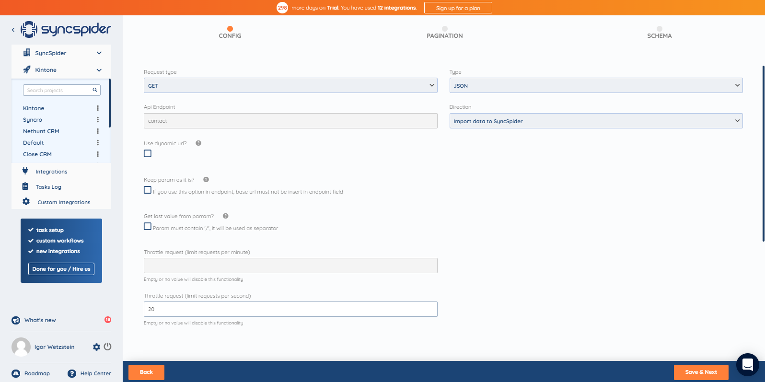Show help for Get last value from param
The height and width of the screenshot is (382, 765).
pos(226,216)
